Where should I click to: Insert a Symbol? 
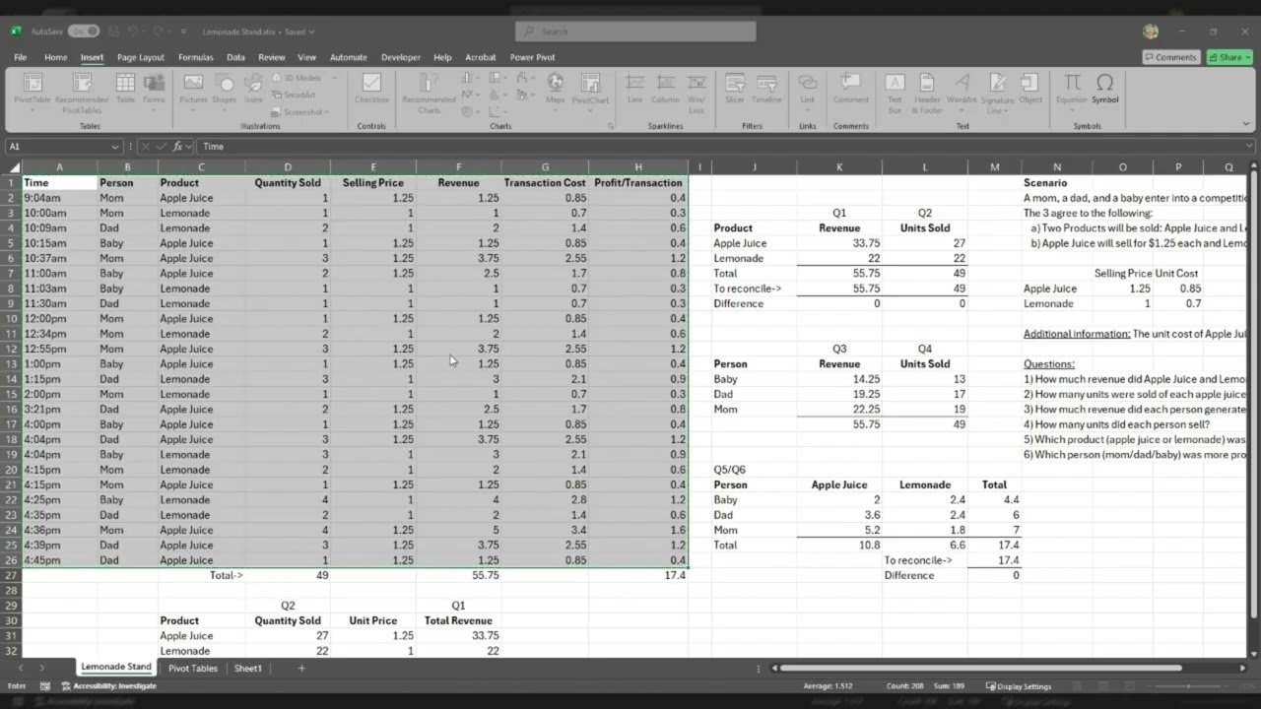coord(1105,89)
